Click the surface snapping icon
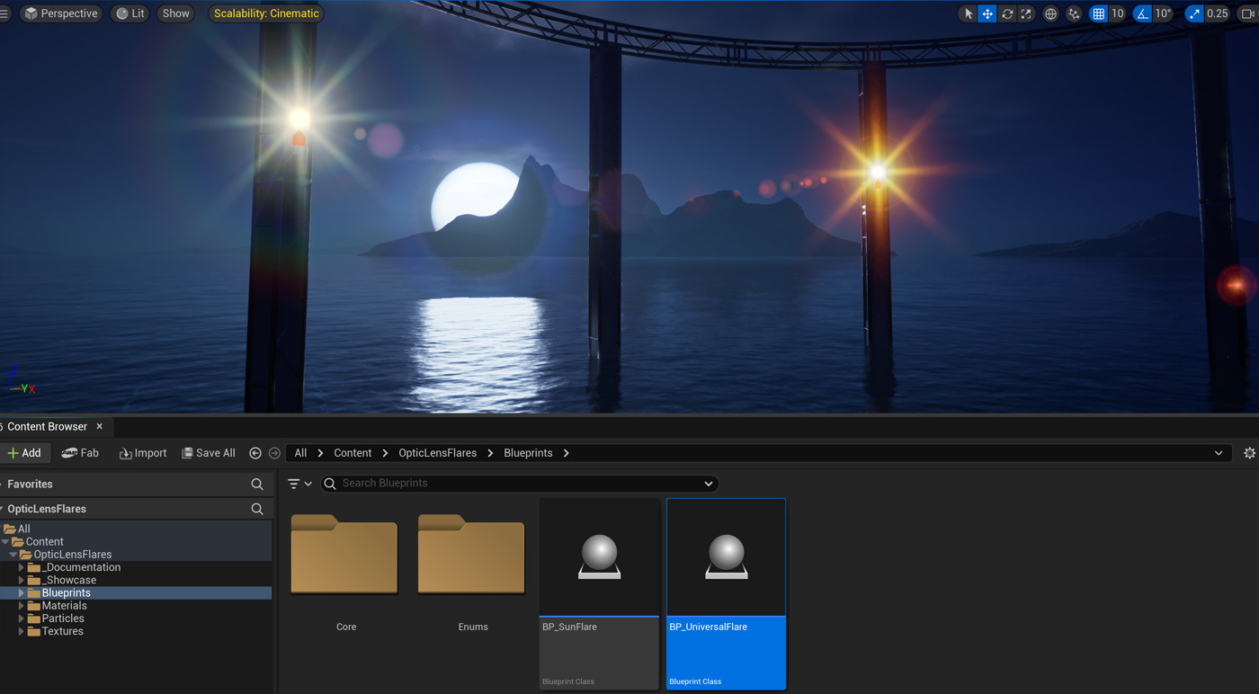The height and width of the screenshot is (694, 1259). (x=1074, y=13)
